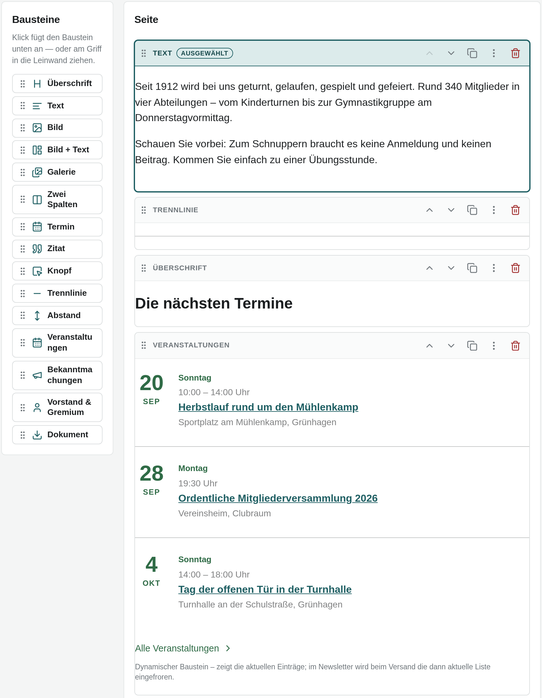Screen dimensions: 542x698
Task: Click into the paragraph starting Seit 1912
Action: (327, 102)
